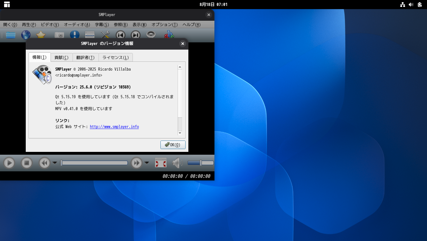427x241 pixels.
Task: Click the grey ring-shaped toolbar icon
Action: pos(151,35)
